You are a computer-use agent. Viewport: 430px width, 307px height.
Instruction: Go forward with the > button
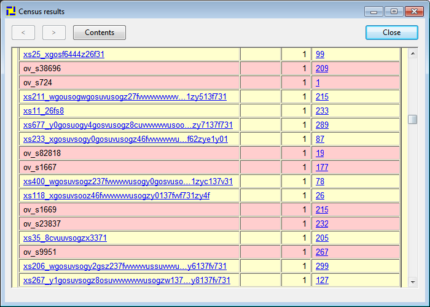(x=54, y=33)
